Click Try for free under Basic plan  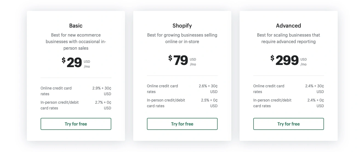(x=76, y=124)
